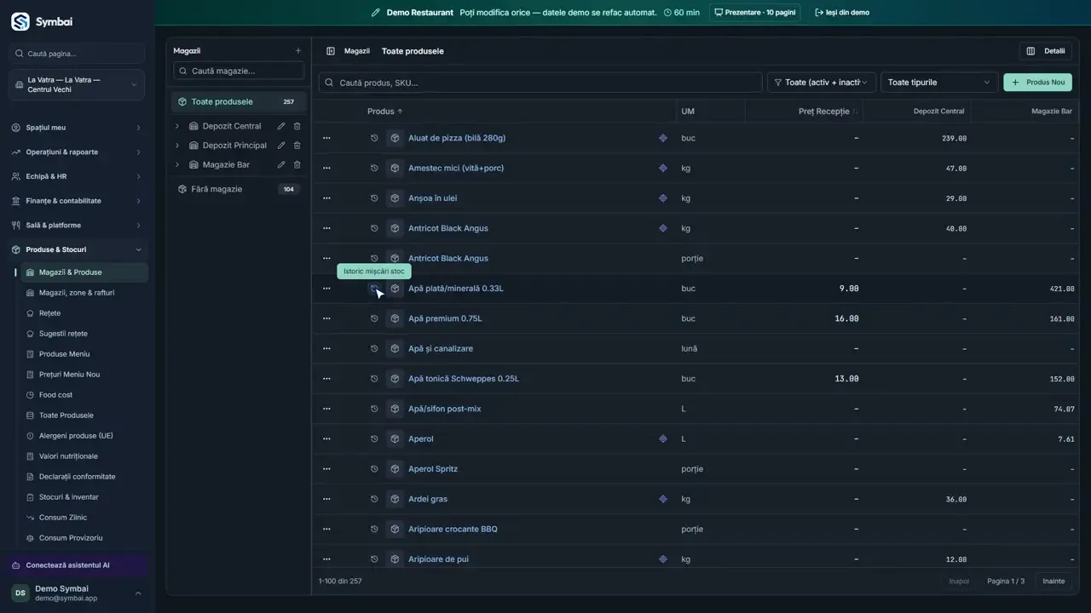This screenshot has width=1091, height=613.
Task: Click the diamond icon on the Aperol row
Action: click(x=663, y=439)
